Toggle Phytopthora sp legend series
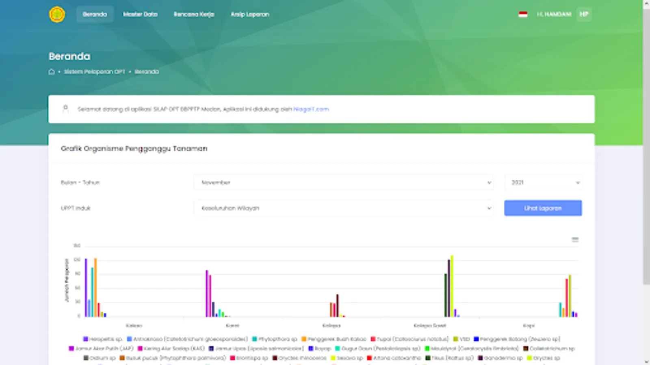Image resolution: width=650 pixels, height=365 pixels. [x=275, y=339]
